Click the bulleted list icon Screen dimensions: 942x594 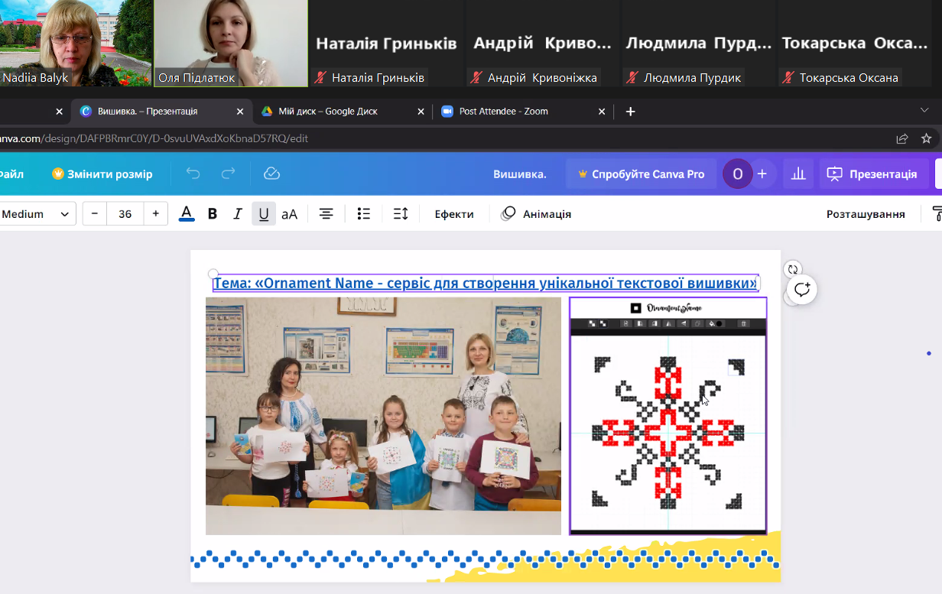363,214
